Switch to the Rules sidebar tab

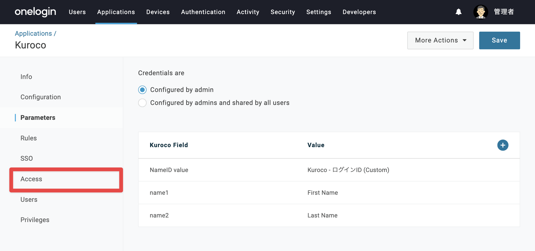[29, 138]
